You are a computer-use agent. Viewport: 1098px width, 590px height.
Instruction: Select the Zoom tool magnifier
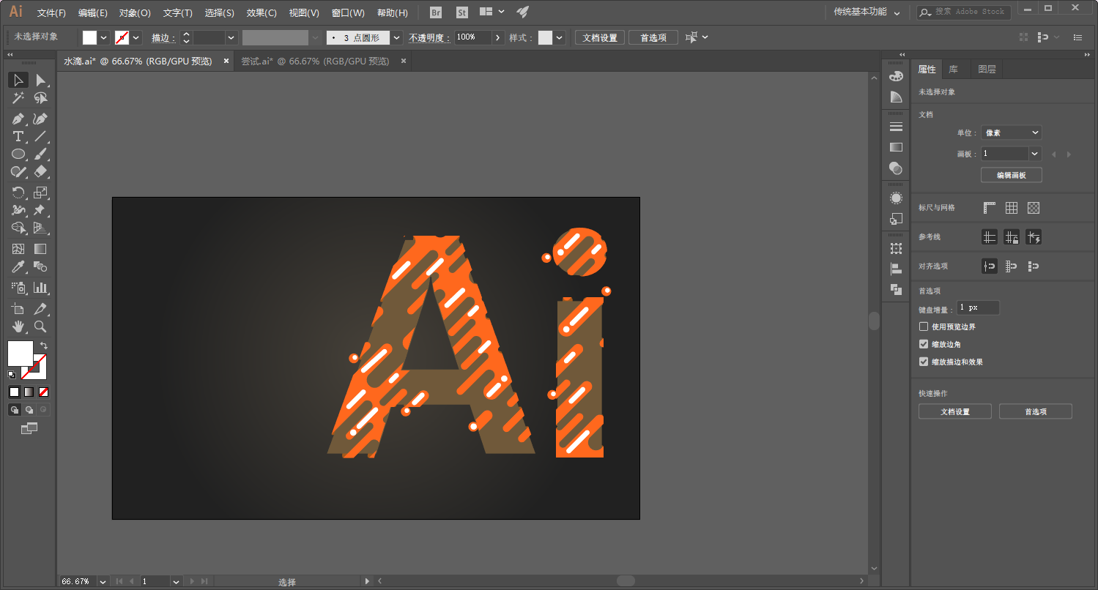(41, 326)
